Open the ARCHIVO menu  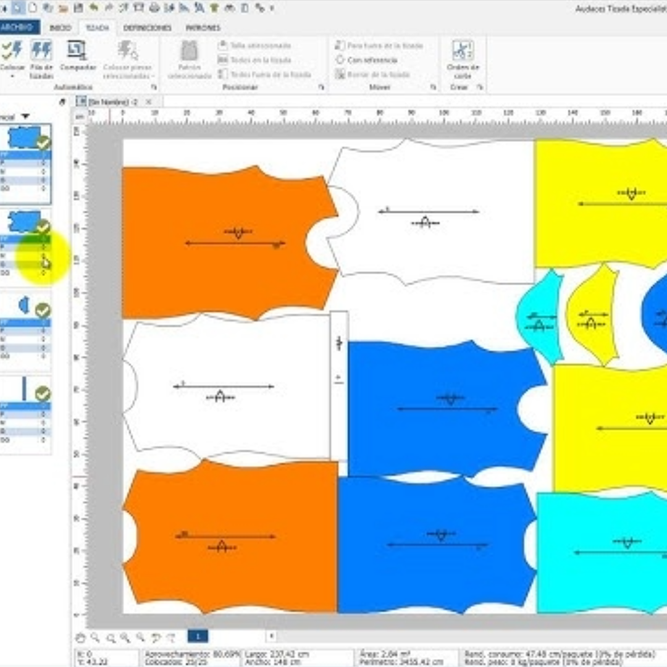(x=19, y=28)
